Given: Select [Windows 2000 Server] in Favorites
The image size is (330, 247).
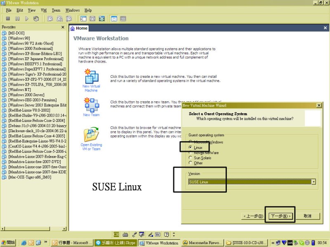Looking at the screenshot, I should (26, 95).
